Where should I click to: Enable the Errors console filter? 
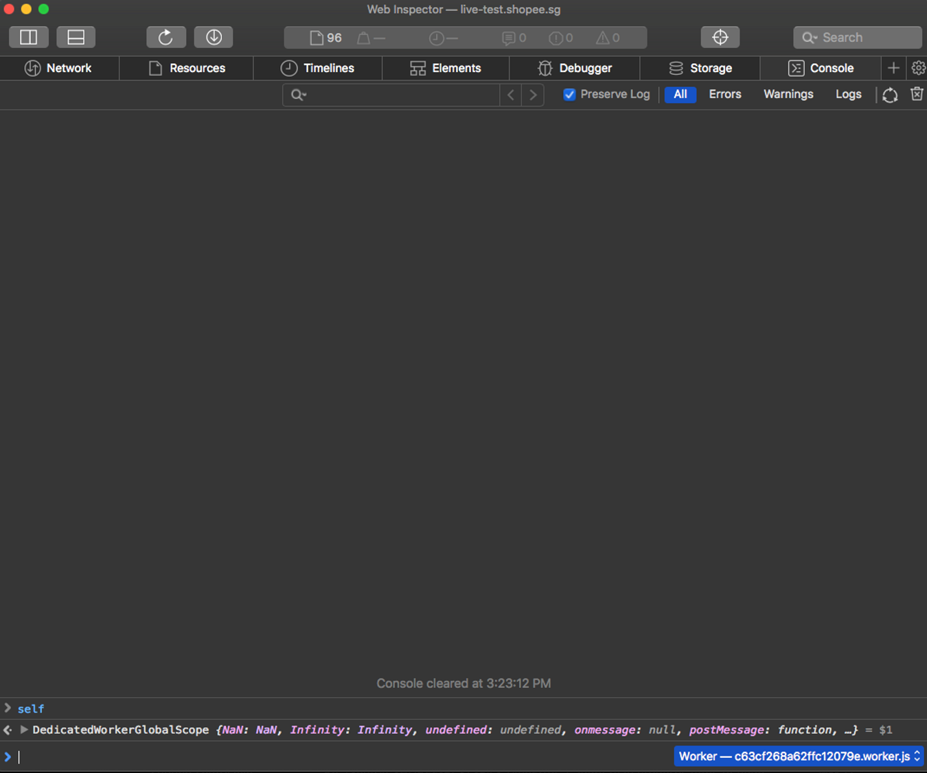click(x=724, y=94)
